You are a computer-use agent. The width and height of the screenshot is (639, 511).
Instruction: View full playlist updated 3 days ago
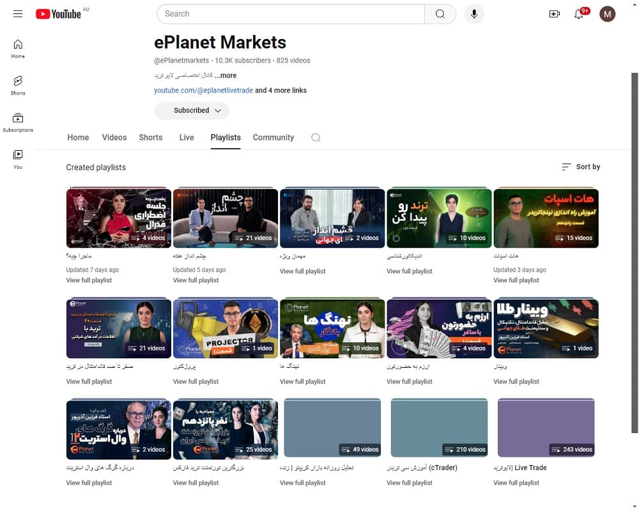click(516, 280)
